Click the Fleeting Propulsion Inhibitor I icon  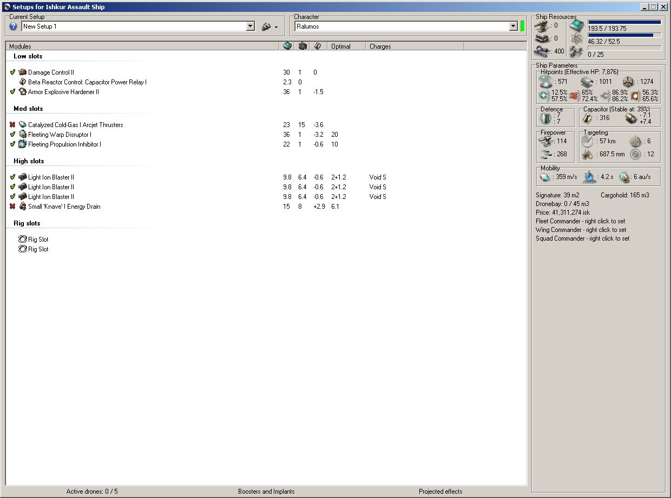[23, 144]
